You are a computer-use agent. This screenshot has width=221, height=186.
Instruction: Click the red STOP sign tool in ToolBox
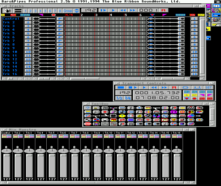pos(87,124)
